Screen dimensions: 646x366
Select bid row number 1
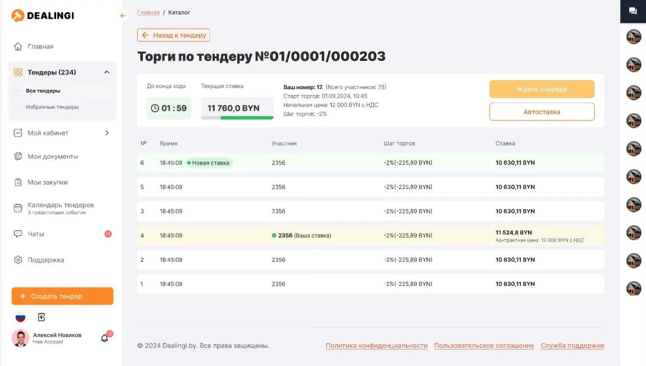pos(371,284)
